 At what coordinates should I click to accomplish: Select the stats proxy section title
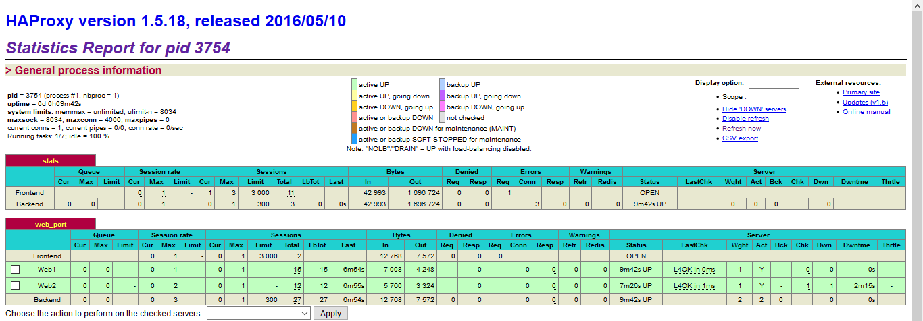[51, 161]
